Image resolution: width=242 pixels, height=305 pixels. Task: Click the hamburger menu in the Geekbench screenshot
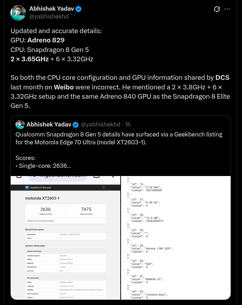(x=104, y=187)
